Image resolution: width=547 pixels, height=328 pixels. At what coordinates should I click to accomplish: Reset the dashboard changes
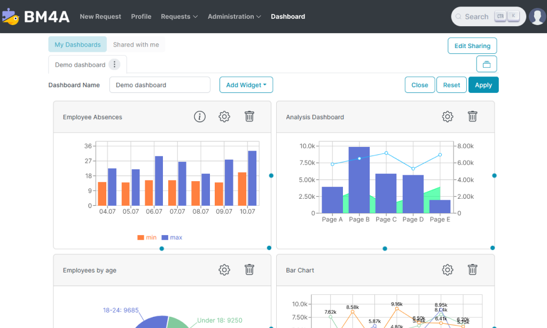coord(451,85)
